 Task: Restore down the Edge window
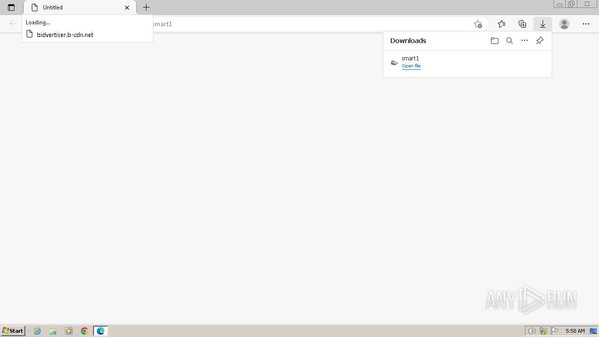point(571,4)
